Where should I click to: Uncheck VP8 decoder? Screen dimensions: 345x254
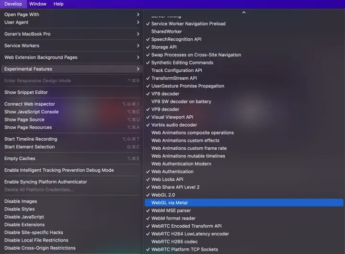coord(244,94)
